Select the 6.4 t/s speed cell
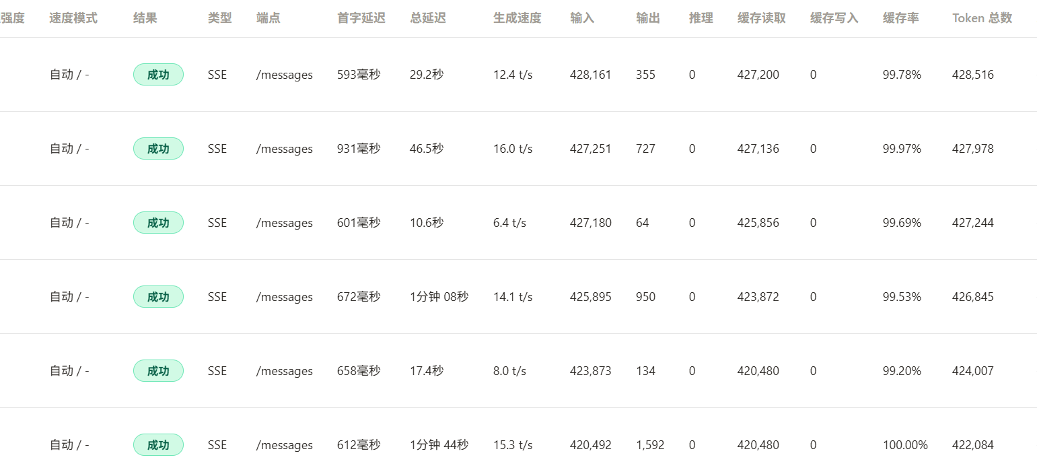Viewport: 1037px width, 474px height. coord(510,223)
